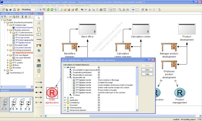
Task: Click the Follow button in references dialog
Action: coord(147,66)
